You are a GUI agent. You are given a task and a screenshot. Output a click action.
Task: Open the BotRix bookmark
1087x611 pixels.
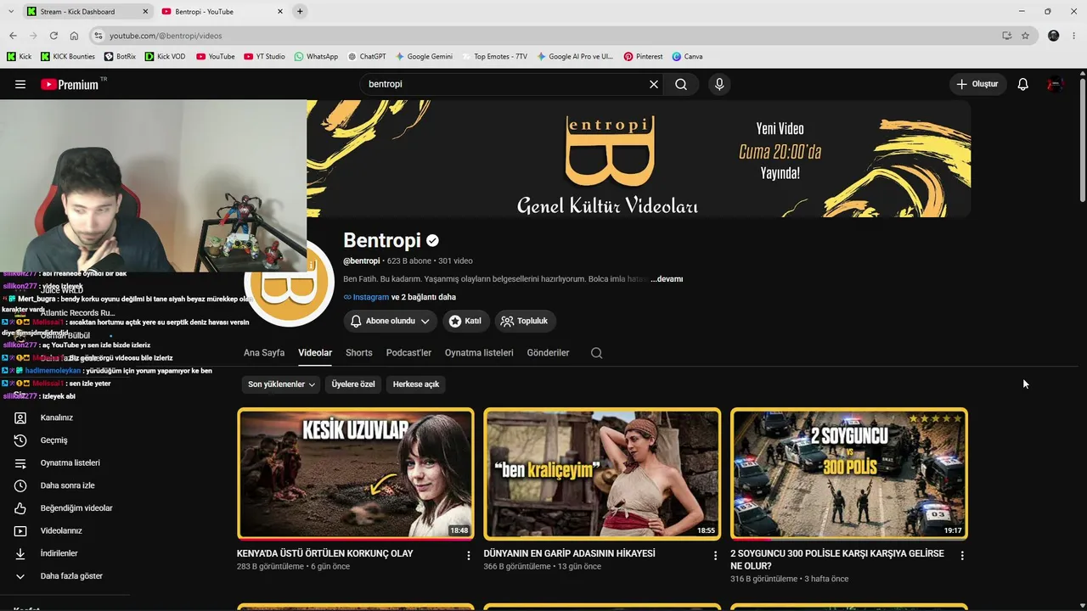[120, 57]
